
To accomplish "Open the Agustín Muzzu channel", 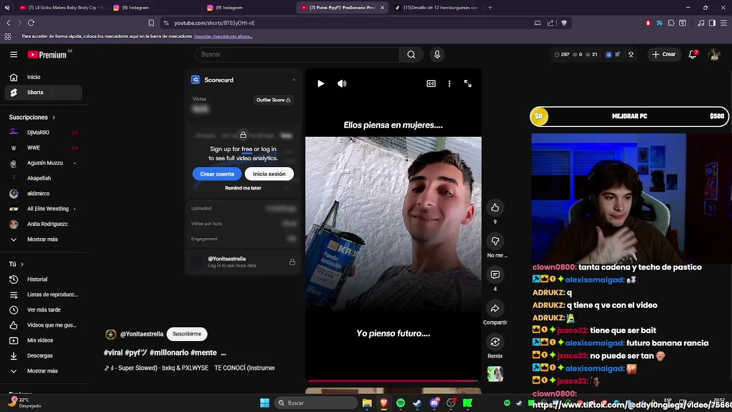I will [43, 163].
